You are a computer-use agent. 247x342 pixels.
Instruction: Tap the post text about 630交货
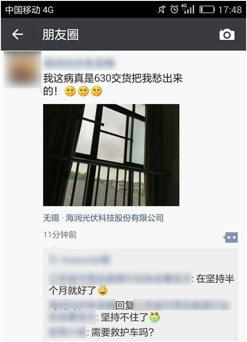[113, 85]
